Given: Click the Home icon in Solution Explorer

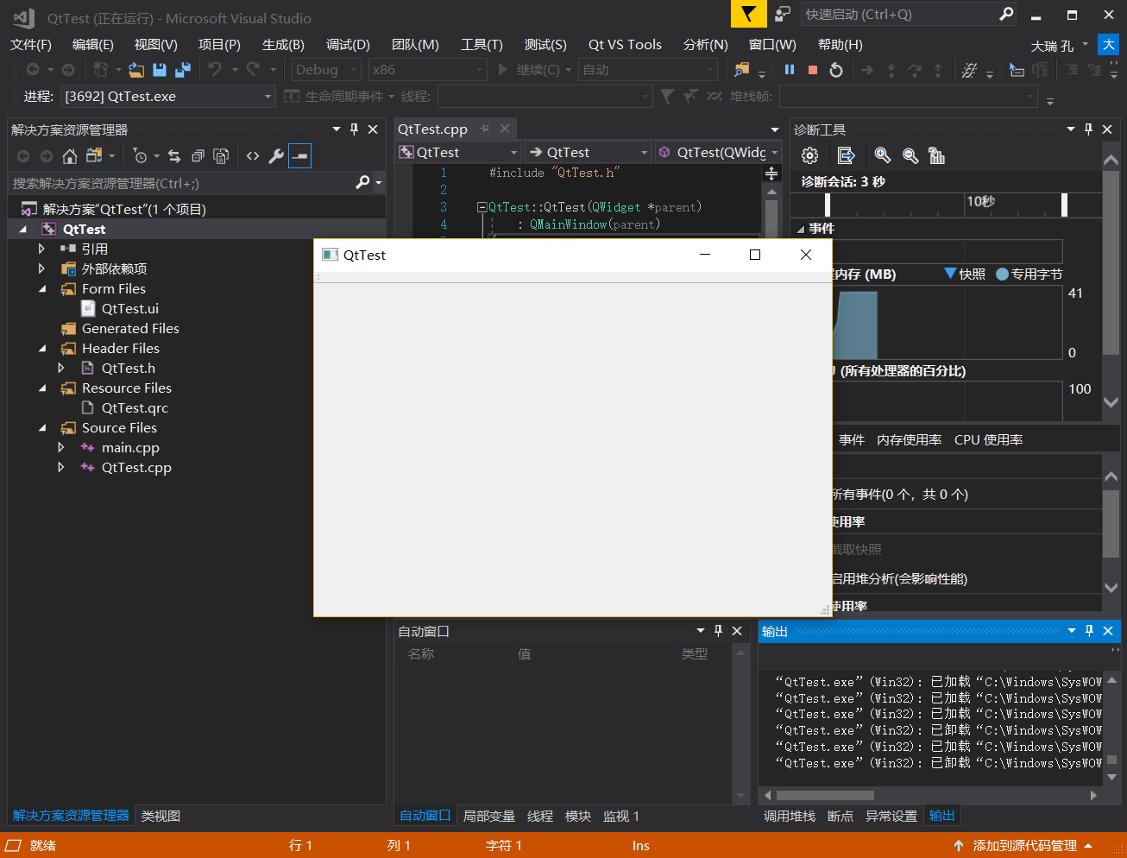Looking at the screenshot, I should tap(70, 155).
